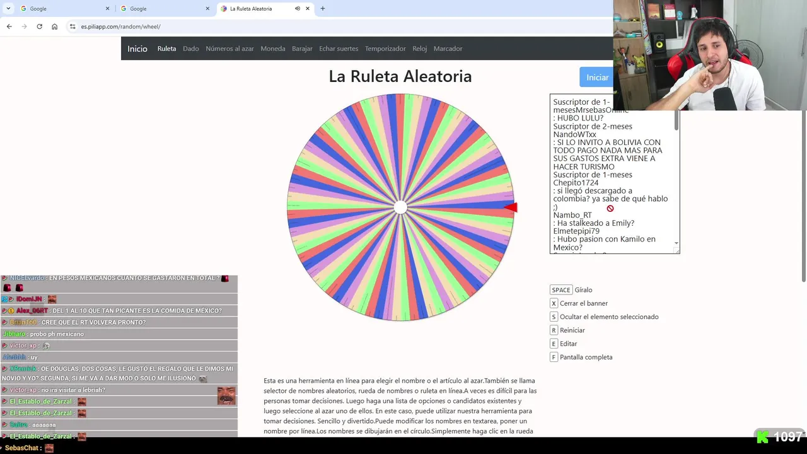
Task: Click the La Ruleta Aleatoria heading
Action: (x=400, y=76)
